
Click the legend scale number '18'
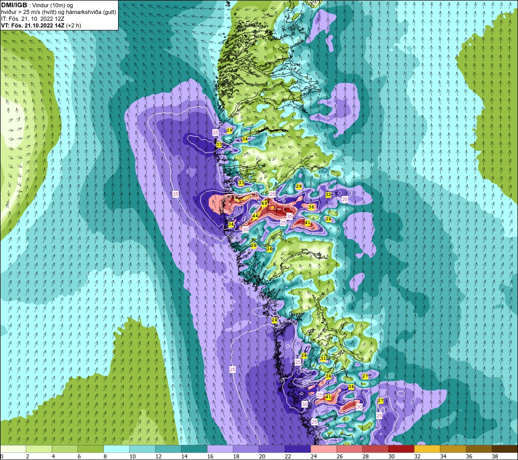(236, 457)
